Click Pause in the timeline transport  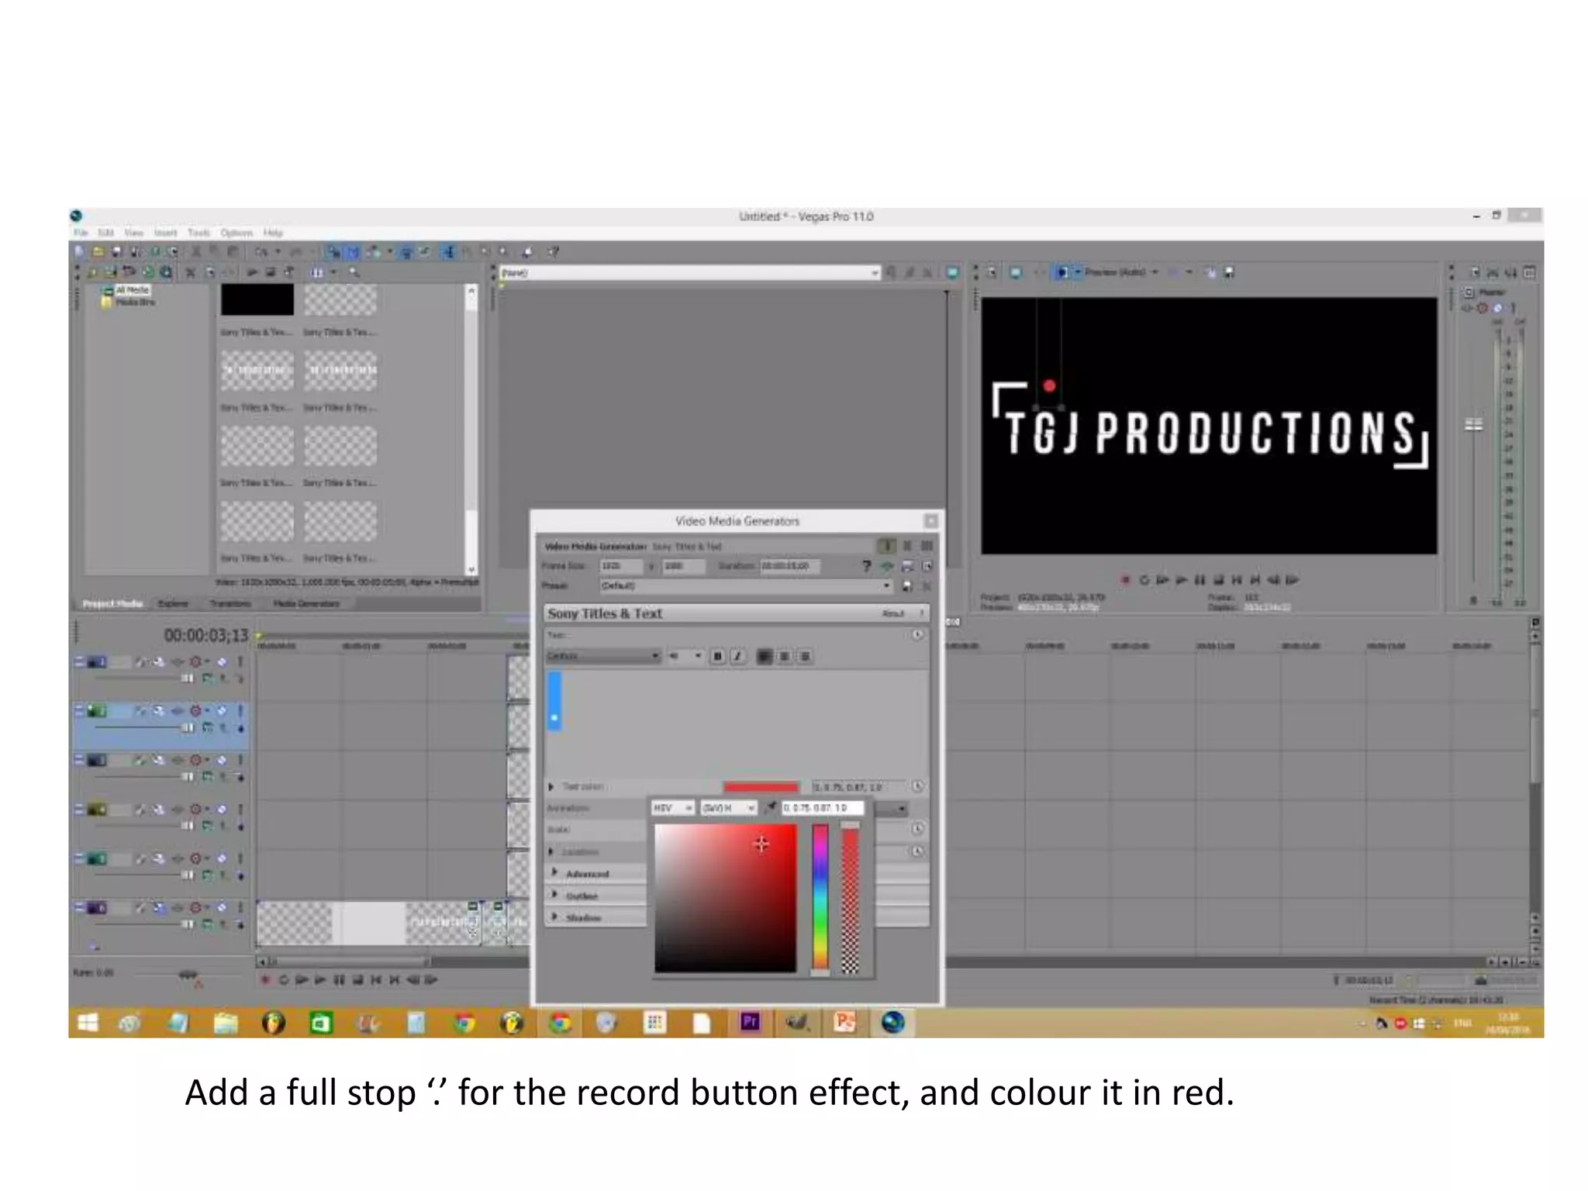pos(339,980)
